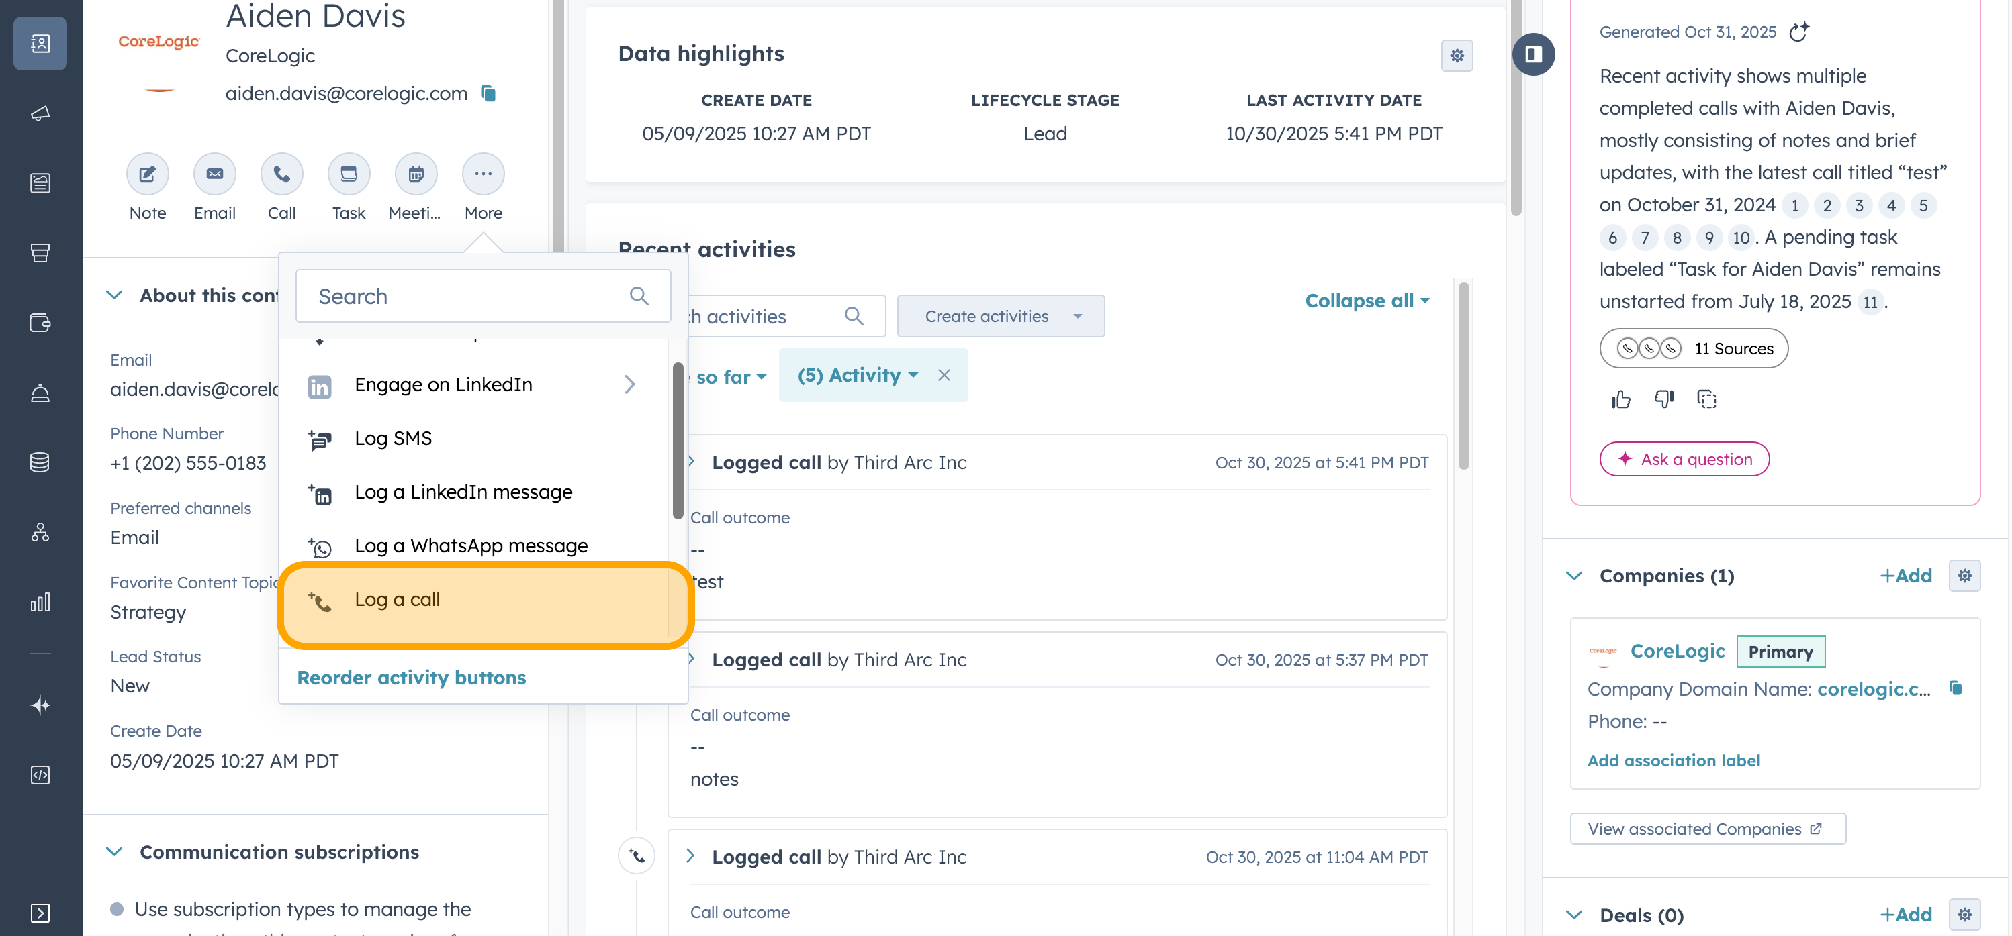2012x936 pixels.
Task: Give thumbs up on the AI summary
Action: pos(1620,399)
